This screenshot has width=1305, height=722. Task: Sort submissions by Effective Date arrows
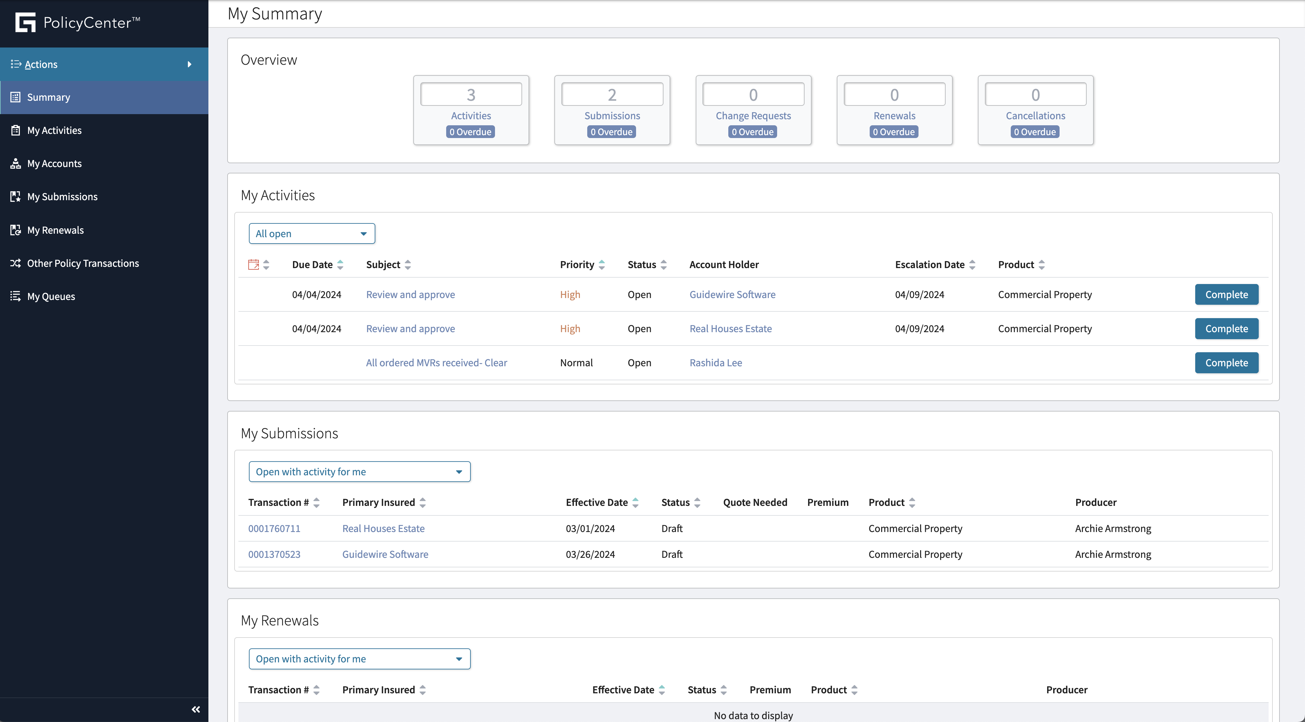click(x=635, y=502)
